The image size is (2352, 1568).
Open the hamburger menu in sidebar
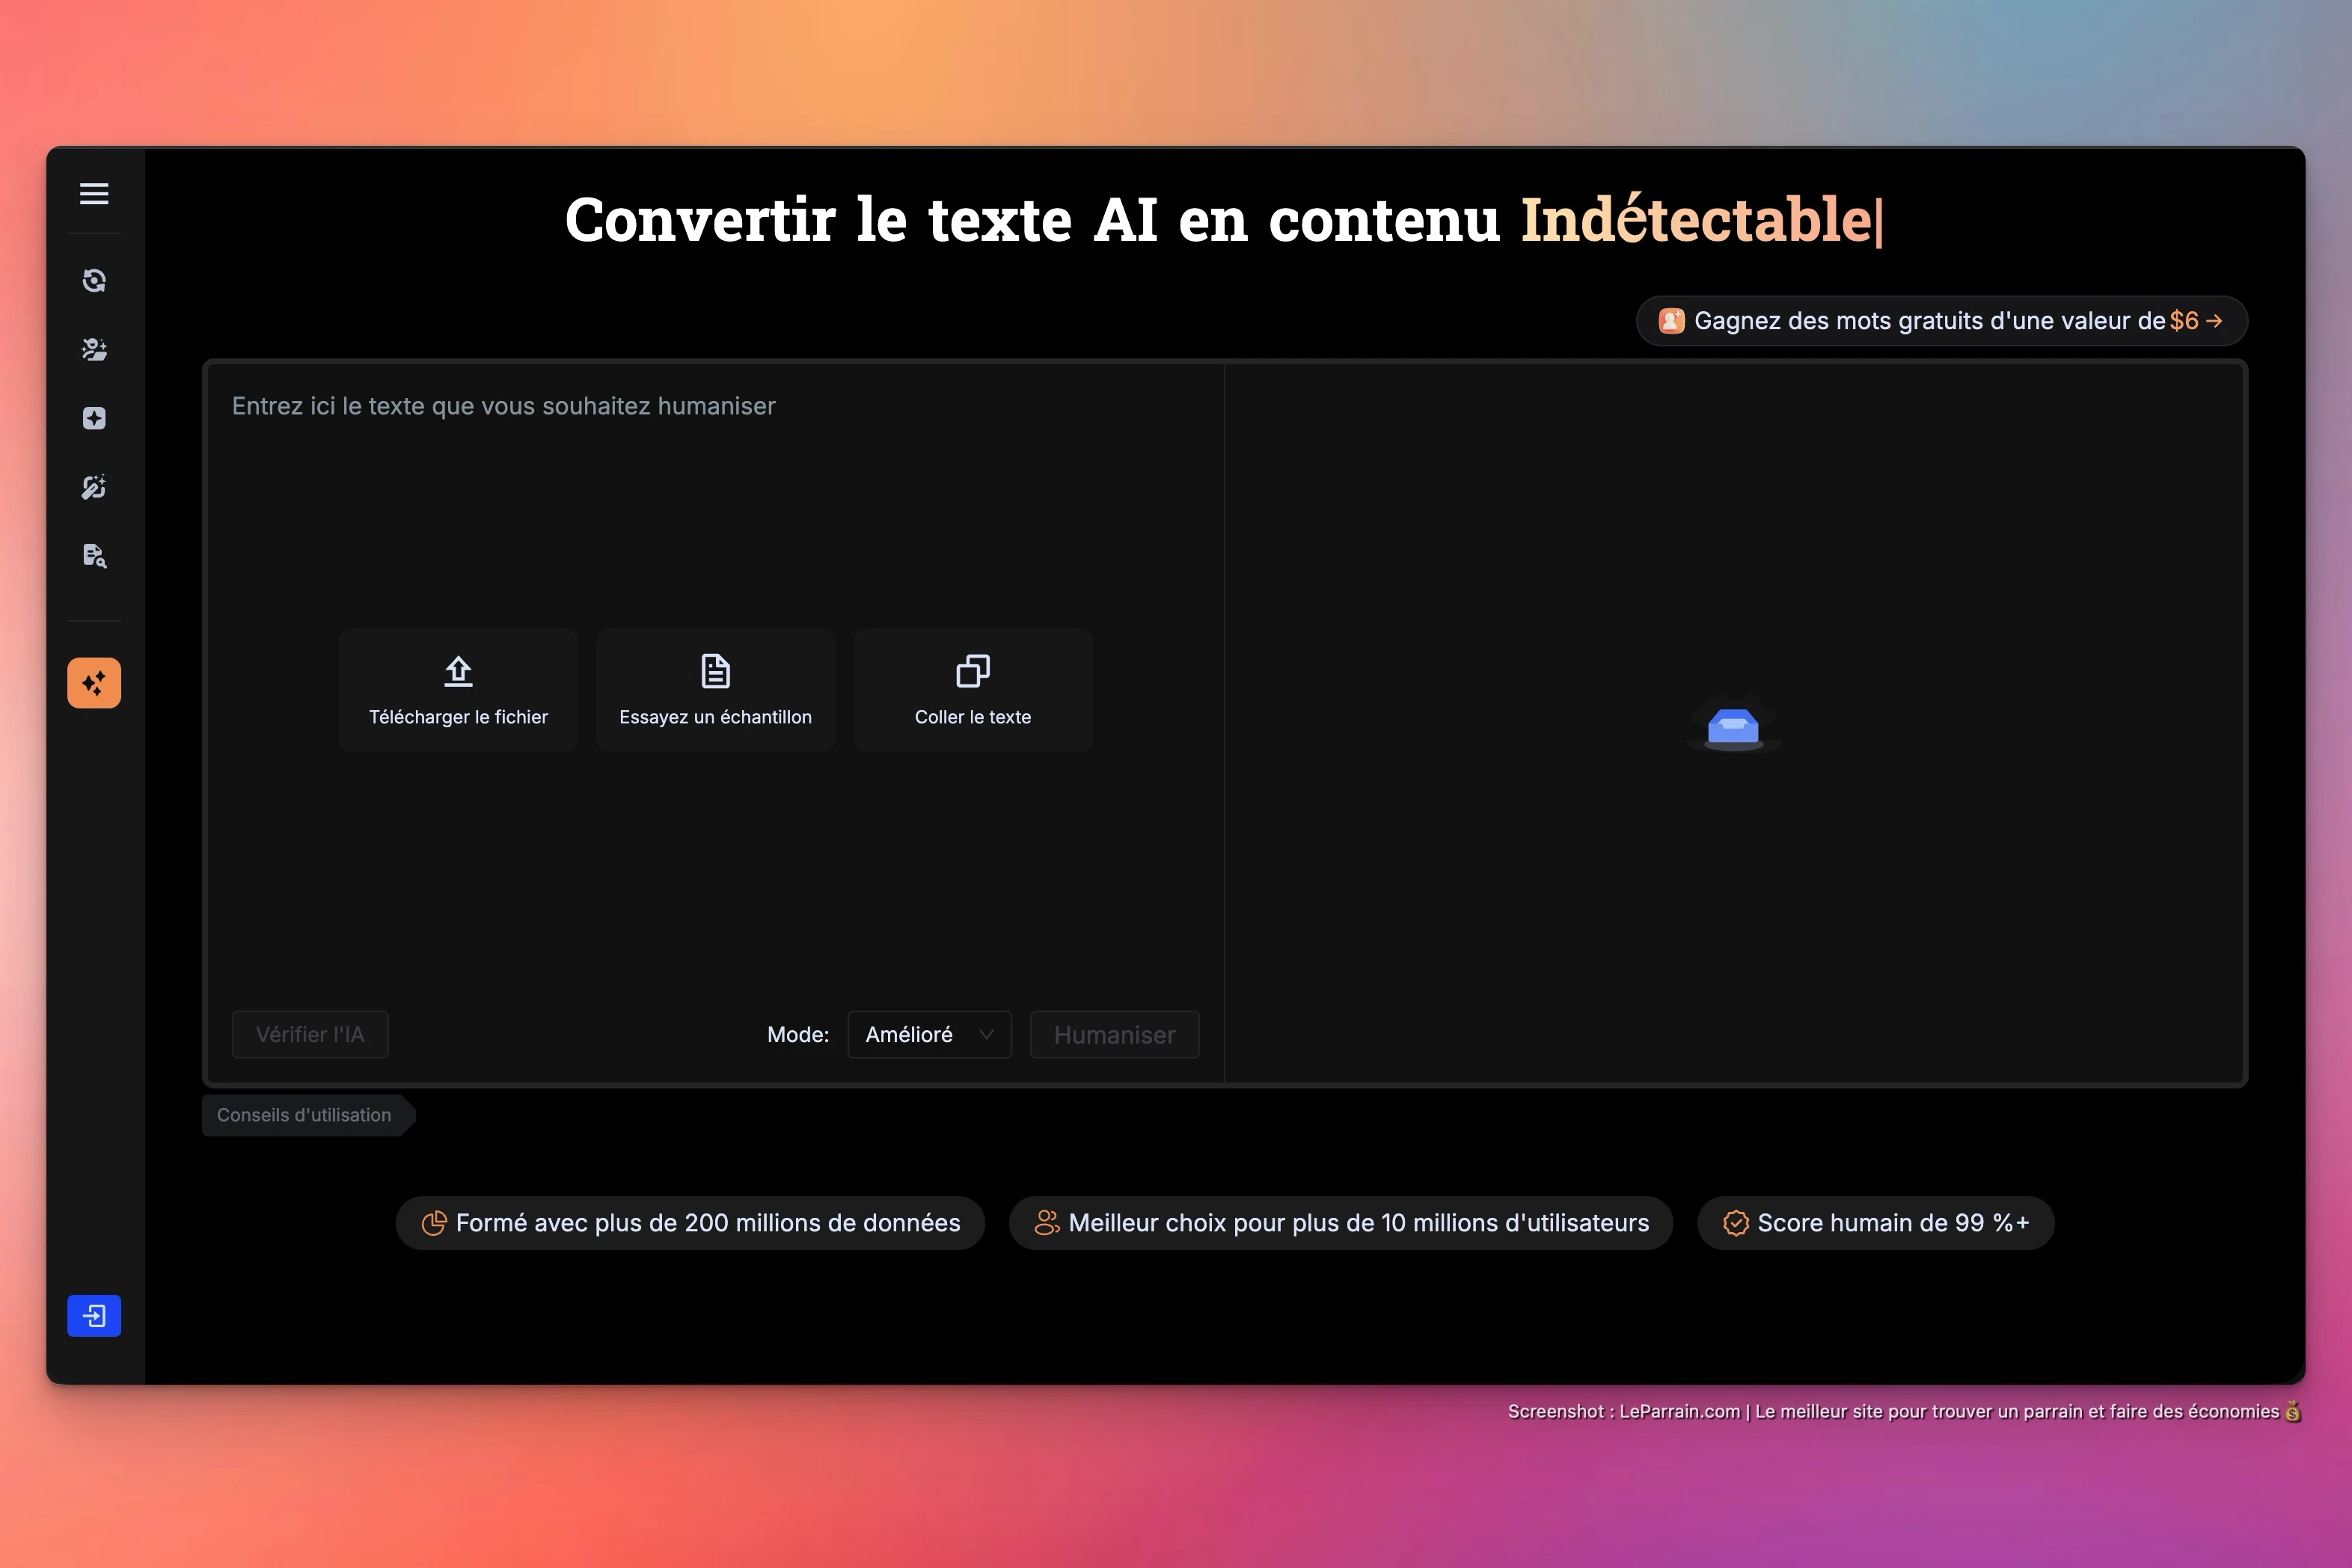94,193
